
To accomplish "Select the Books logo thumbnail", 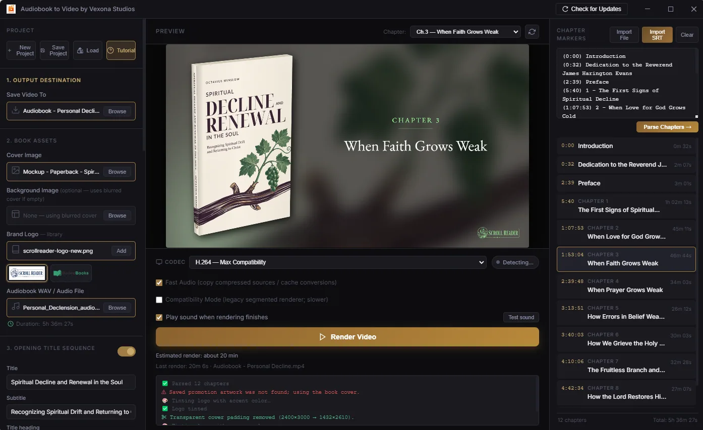I will click(x=71, y=273).
